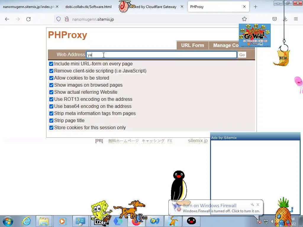Image resolution: width=303 pixels, height=227 pixels.
Task: Click the Go button
Action: (x=242, y=55)
